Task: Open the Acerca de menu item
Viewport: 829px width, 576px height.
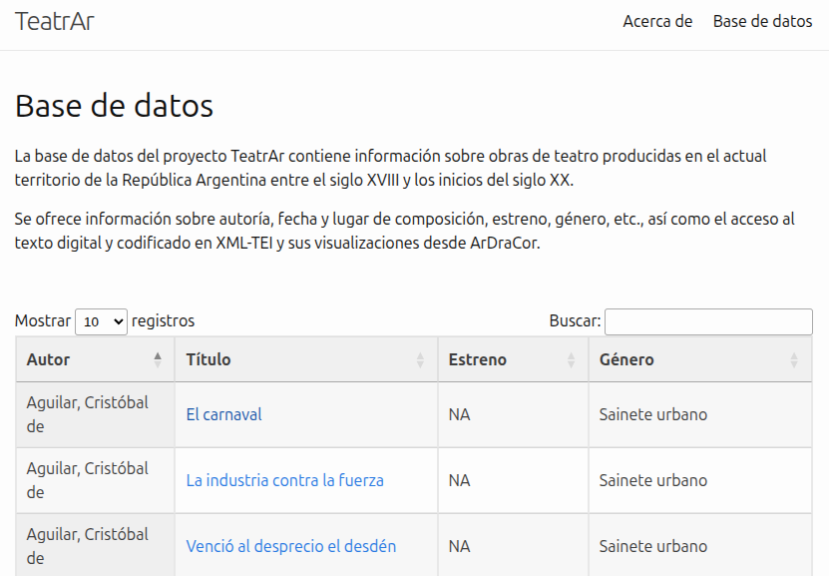Action: pyautogui.click(x=657, y=21)
